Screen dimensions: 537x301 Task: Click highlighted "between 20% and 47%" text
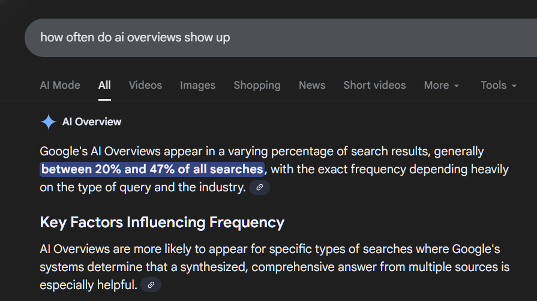[x=152, y=169]
